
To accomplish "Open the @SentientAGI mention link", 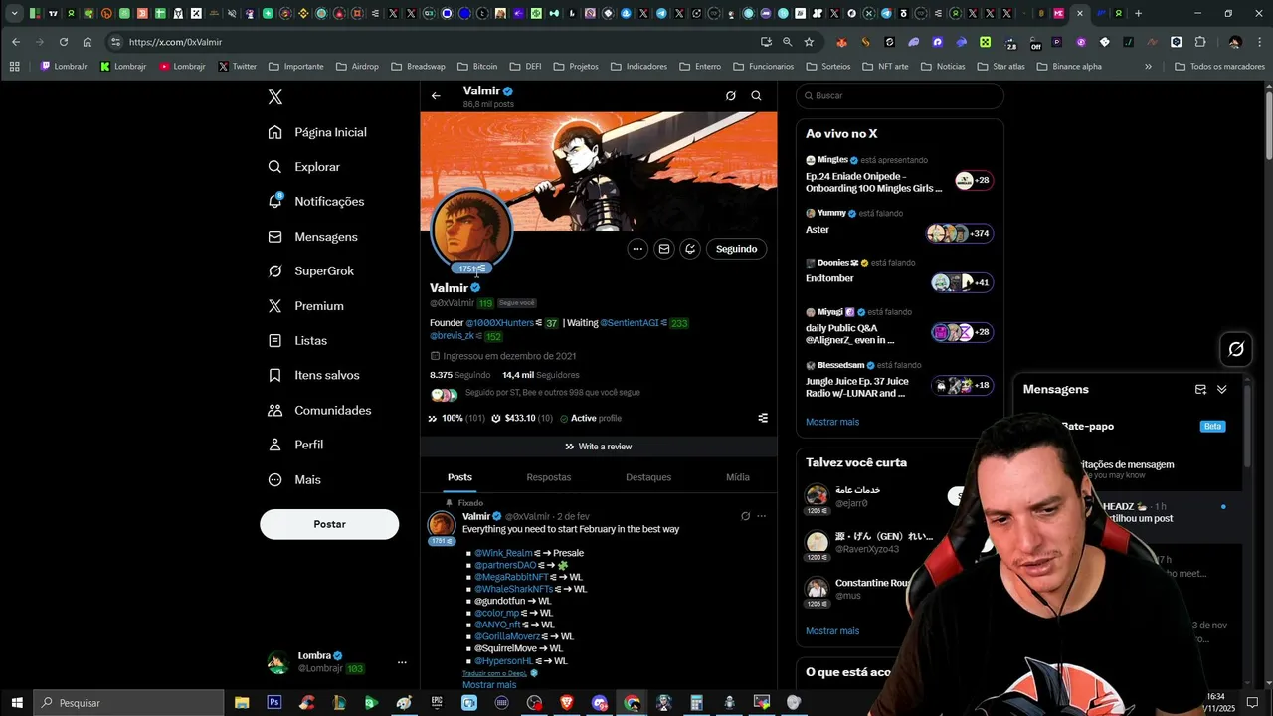I will tap(629, 323).
